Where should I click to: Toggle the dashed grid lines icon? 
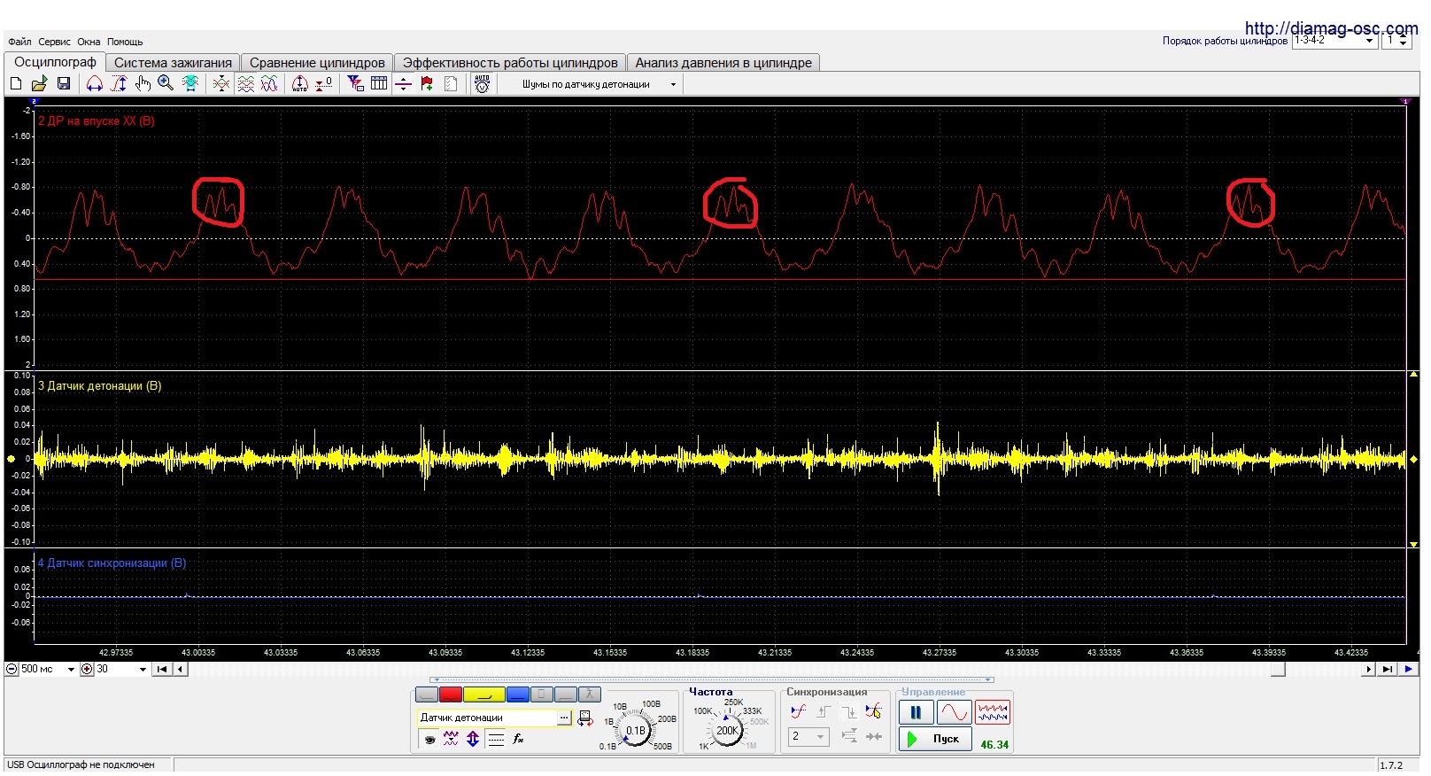(496, 740)
